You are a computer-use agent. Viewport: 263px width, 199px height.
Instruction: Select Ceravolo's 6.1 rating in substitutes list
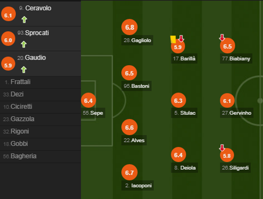click(x=8, y=15)
